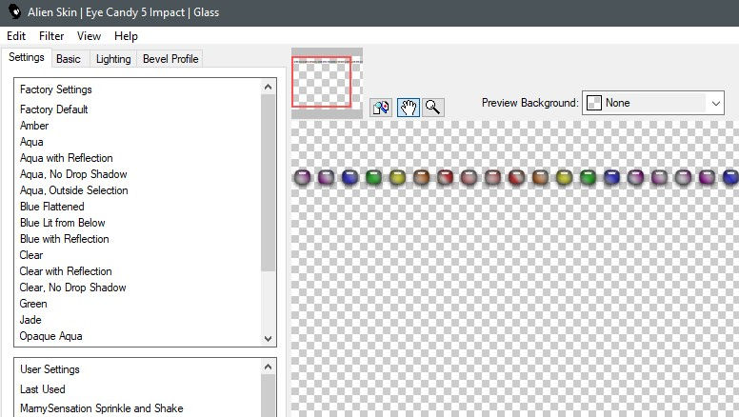Screen dimensions: 739x417
Task: Click the show original preview icon
Action: coord(381,108)
